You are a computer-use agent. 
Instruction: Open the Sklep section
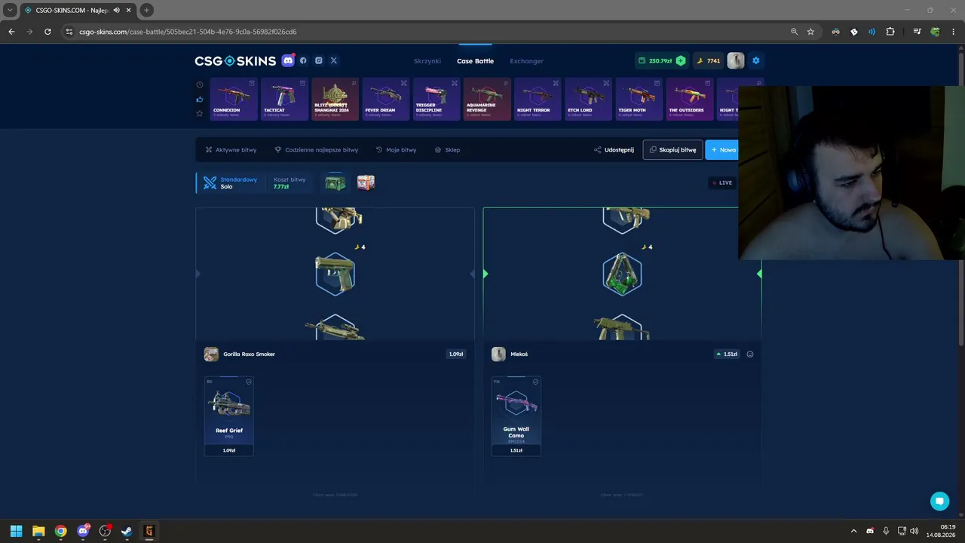447,150
